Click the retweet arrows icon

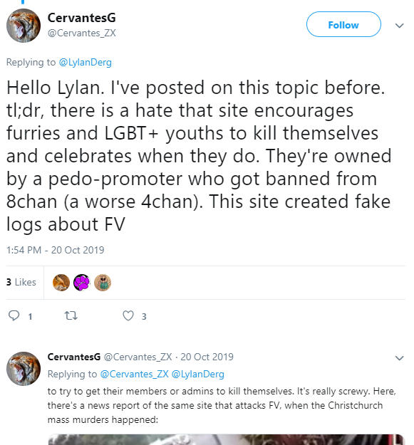pos(71,315)
